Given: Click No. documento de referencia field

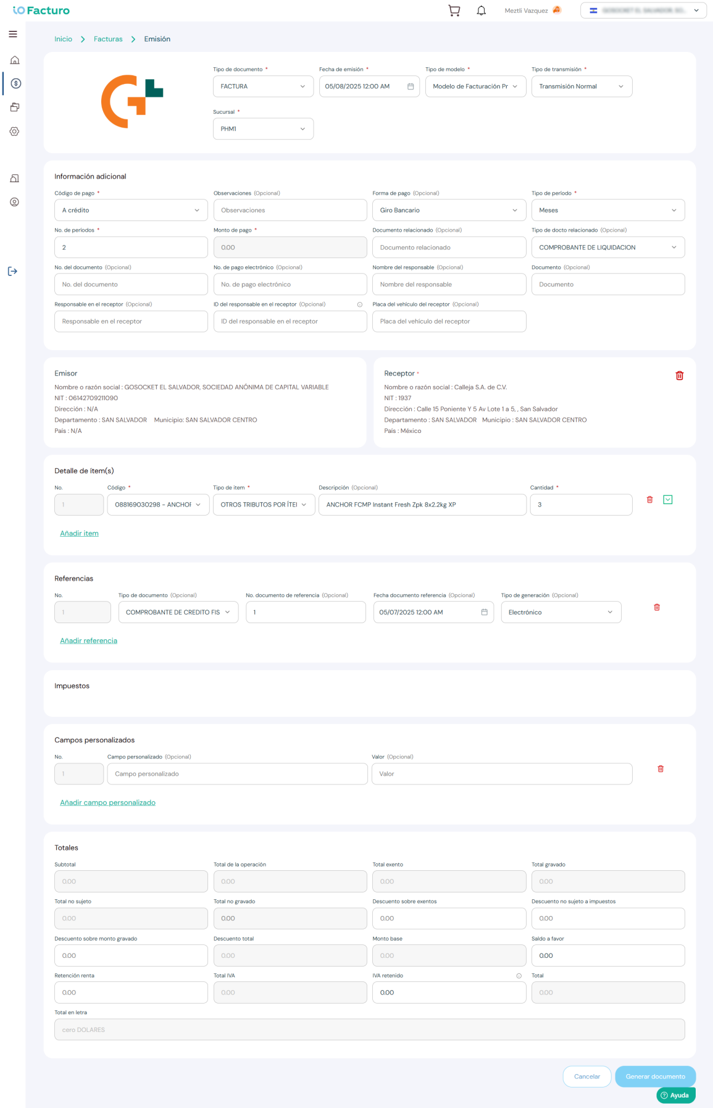Looking at the screenshot, I should click(x=306, y=612).
